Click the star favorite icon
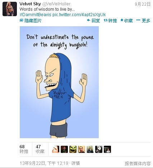The width and height of the screenshot is (153, 168). [x=122, y=20]
